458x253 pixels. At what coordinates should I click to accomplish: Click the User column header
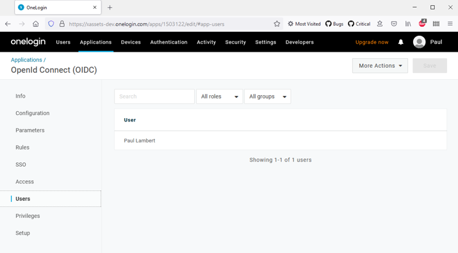(x=129, y=120)
